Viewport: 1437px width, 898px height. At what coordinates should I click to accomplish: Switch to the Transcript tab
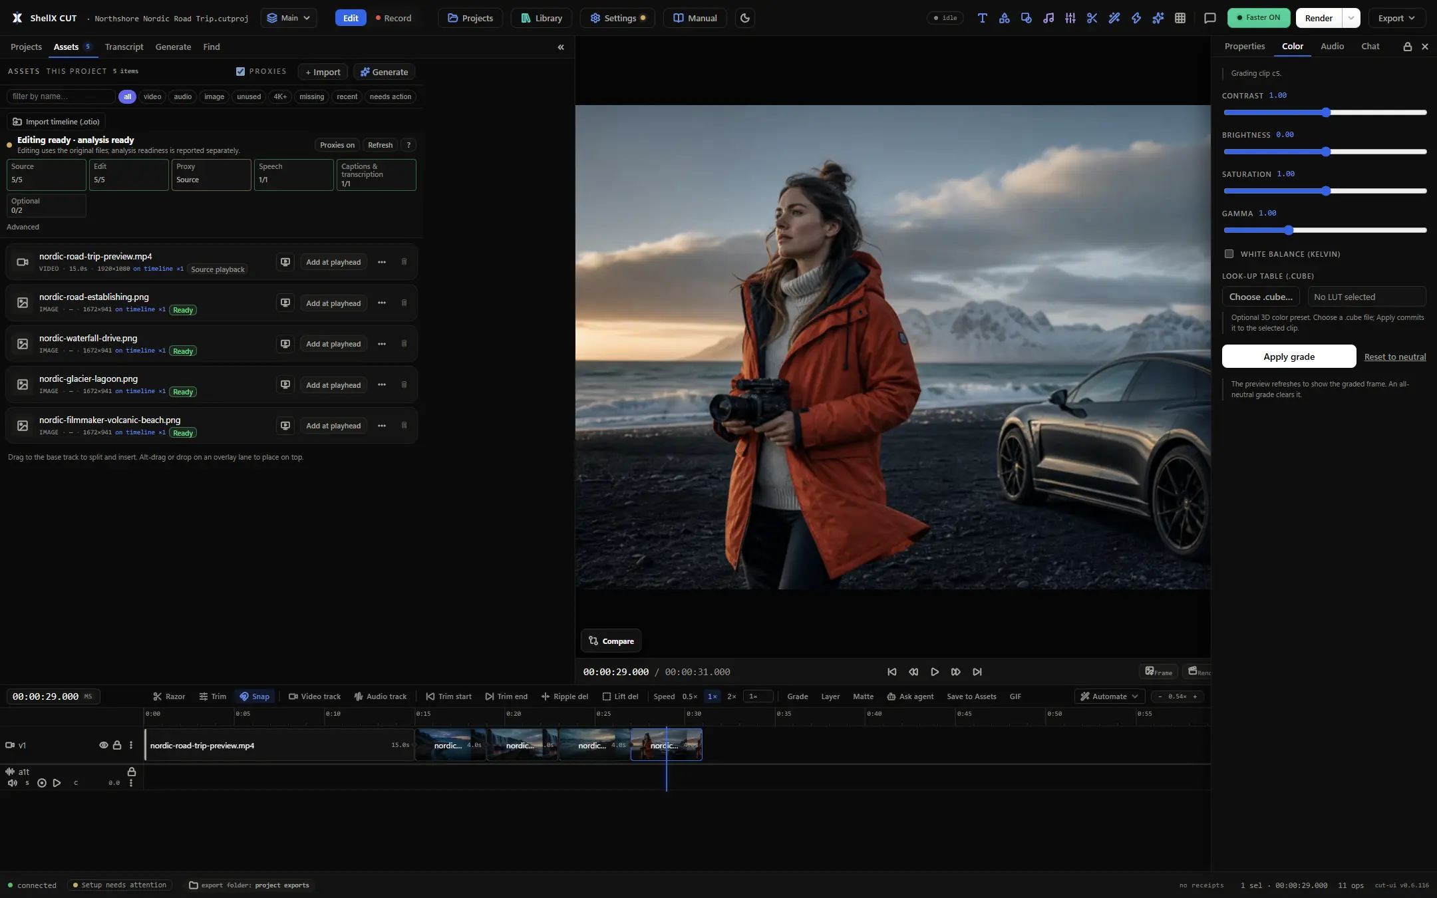tap(124, 47)
